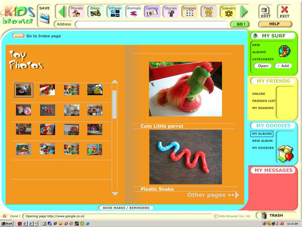Click the Address input field
The image size is (302, 227).
(x=151, y=24)
